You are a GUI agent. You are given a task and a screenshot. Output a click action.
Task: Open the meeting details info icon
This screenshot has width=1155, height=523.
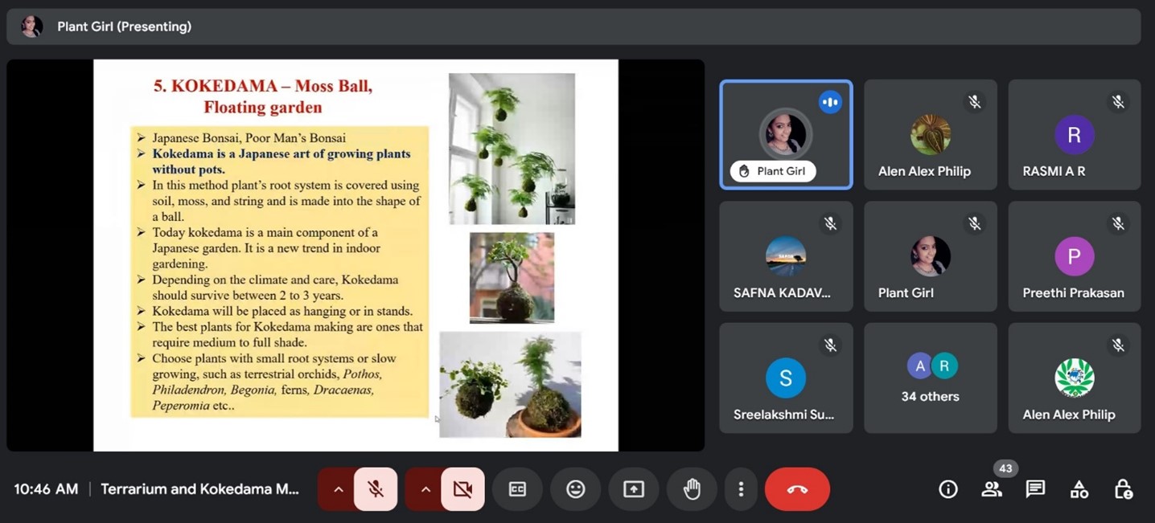[948, 489]
